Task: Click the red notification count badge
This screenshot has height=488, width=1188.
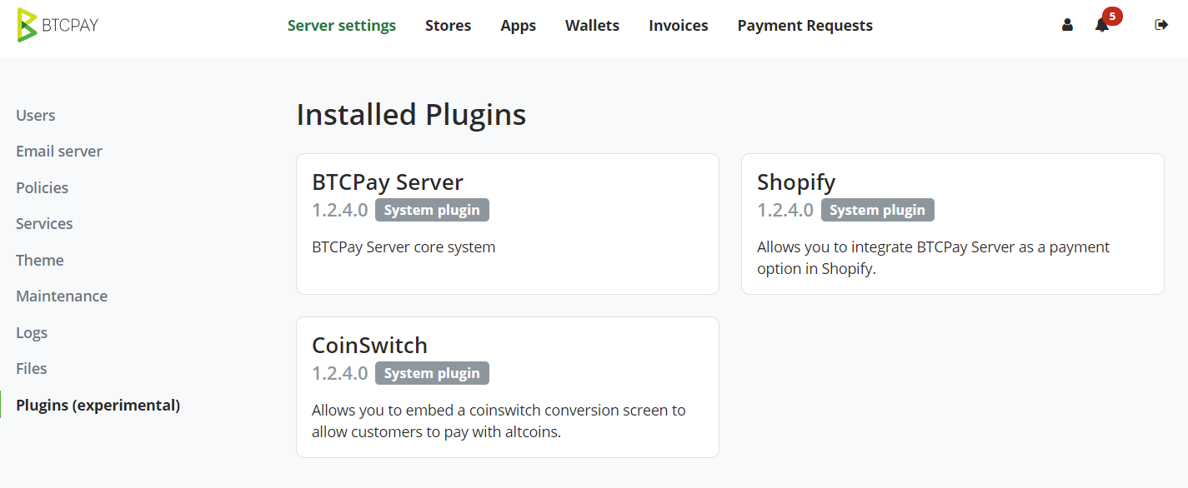Action: 1112,16
